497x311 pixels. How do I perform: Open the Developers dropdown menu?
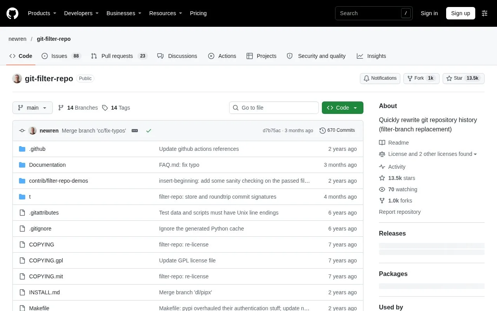click(81, 13)
